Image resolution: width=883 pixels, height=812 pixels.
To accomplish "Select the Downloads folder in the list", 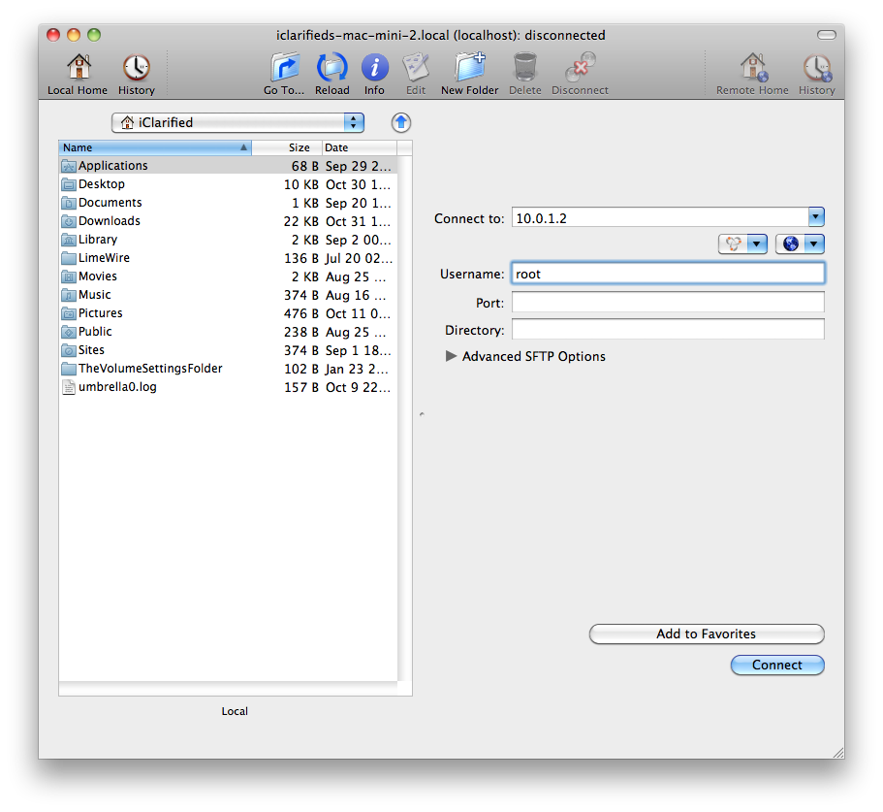I will click(109, 221).
